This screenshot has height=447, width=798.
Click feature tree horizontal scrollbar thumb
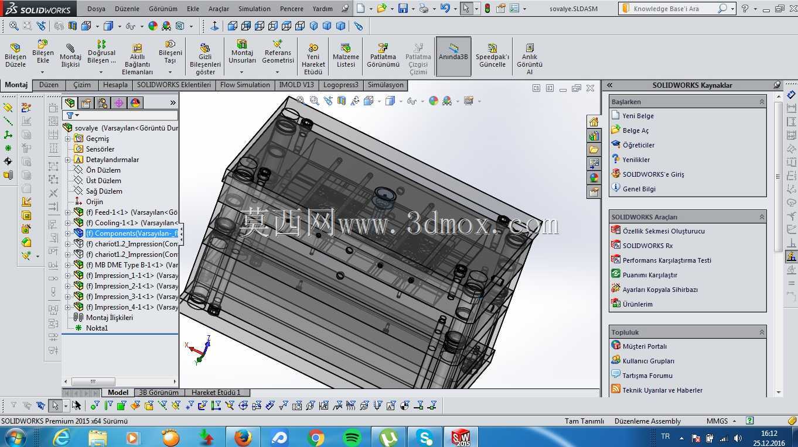(93, 381)
